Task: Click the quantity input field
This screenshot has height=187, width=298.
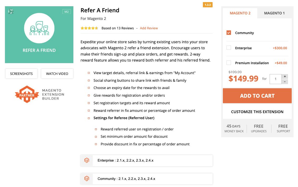Action: click(x=275, y=79)
